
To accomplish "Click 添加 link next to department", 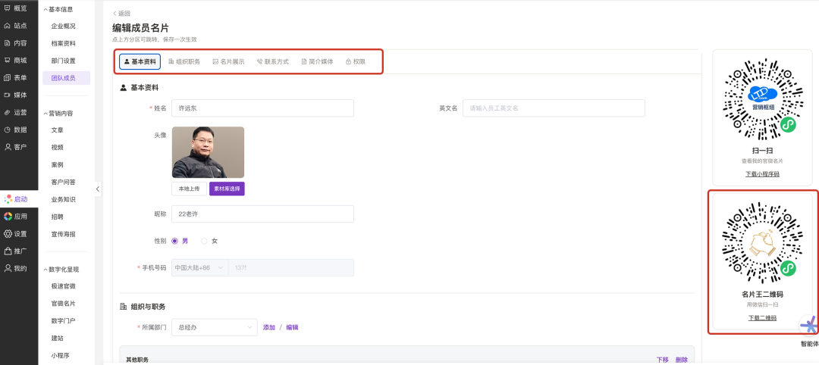I will pyautogui.click(x=269, y=327).
